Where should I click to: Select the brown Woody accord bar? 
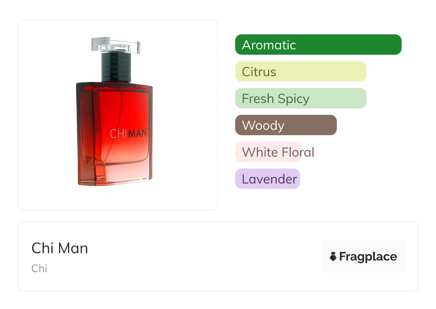click(286, 125)
